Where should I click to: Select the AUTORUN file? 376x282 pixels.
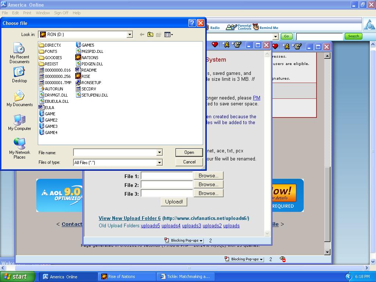click(x=51, y=89)
